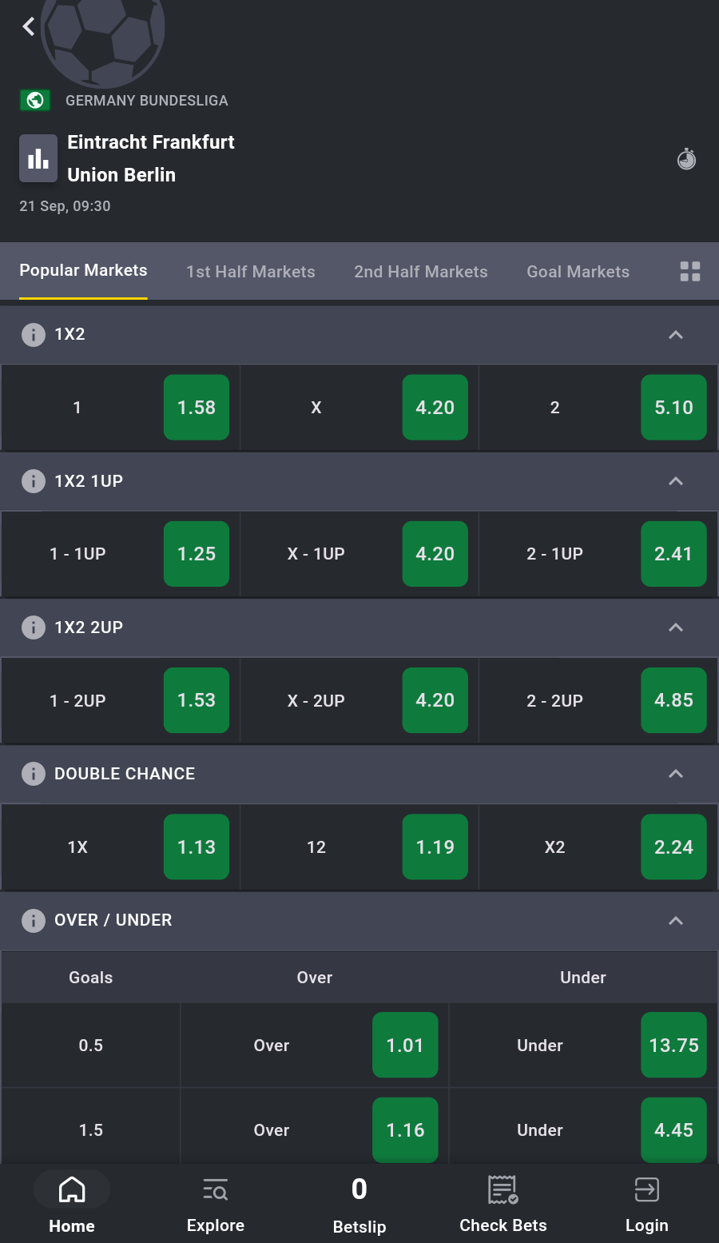
Task: Select 2 - 2UP odds 4.85
Action: pyautogui.click(x=673, y=700)
